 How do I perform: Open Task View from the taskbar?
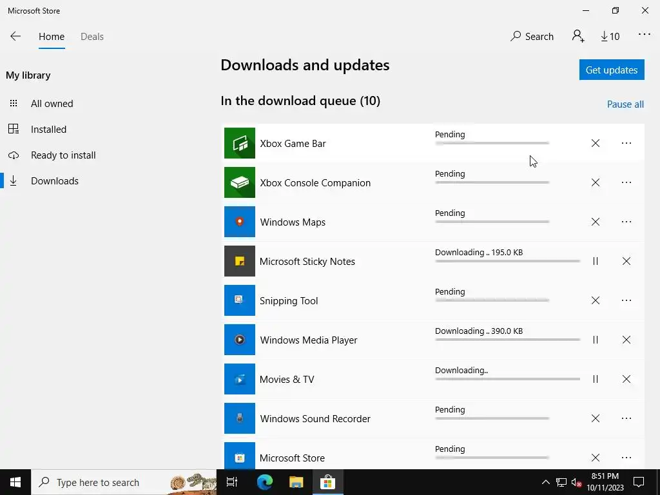point(232,482)
